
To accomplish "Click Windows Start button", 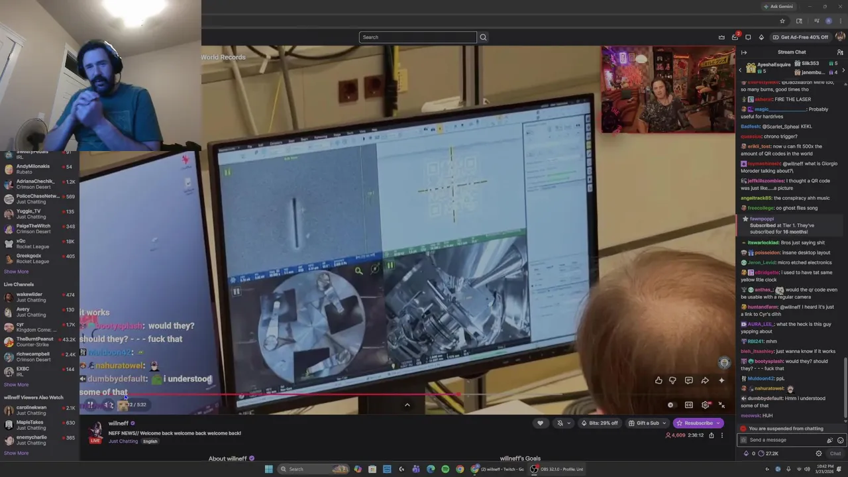I will click(x=268, y=469).
